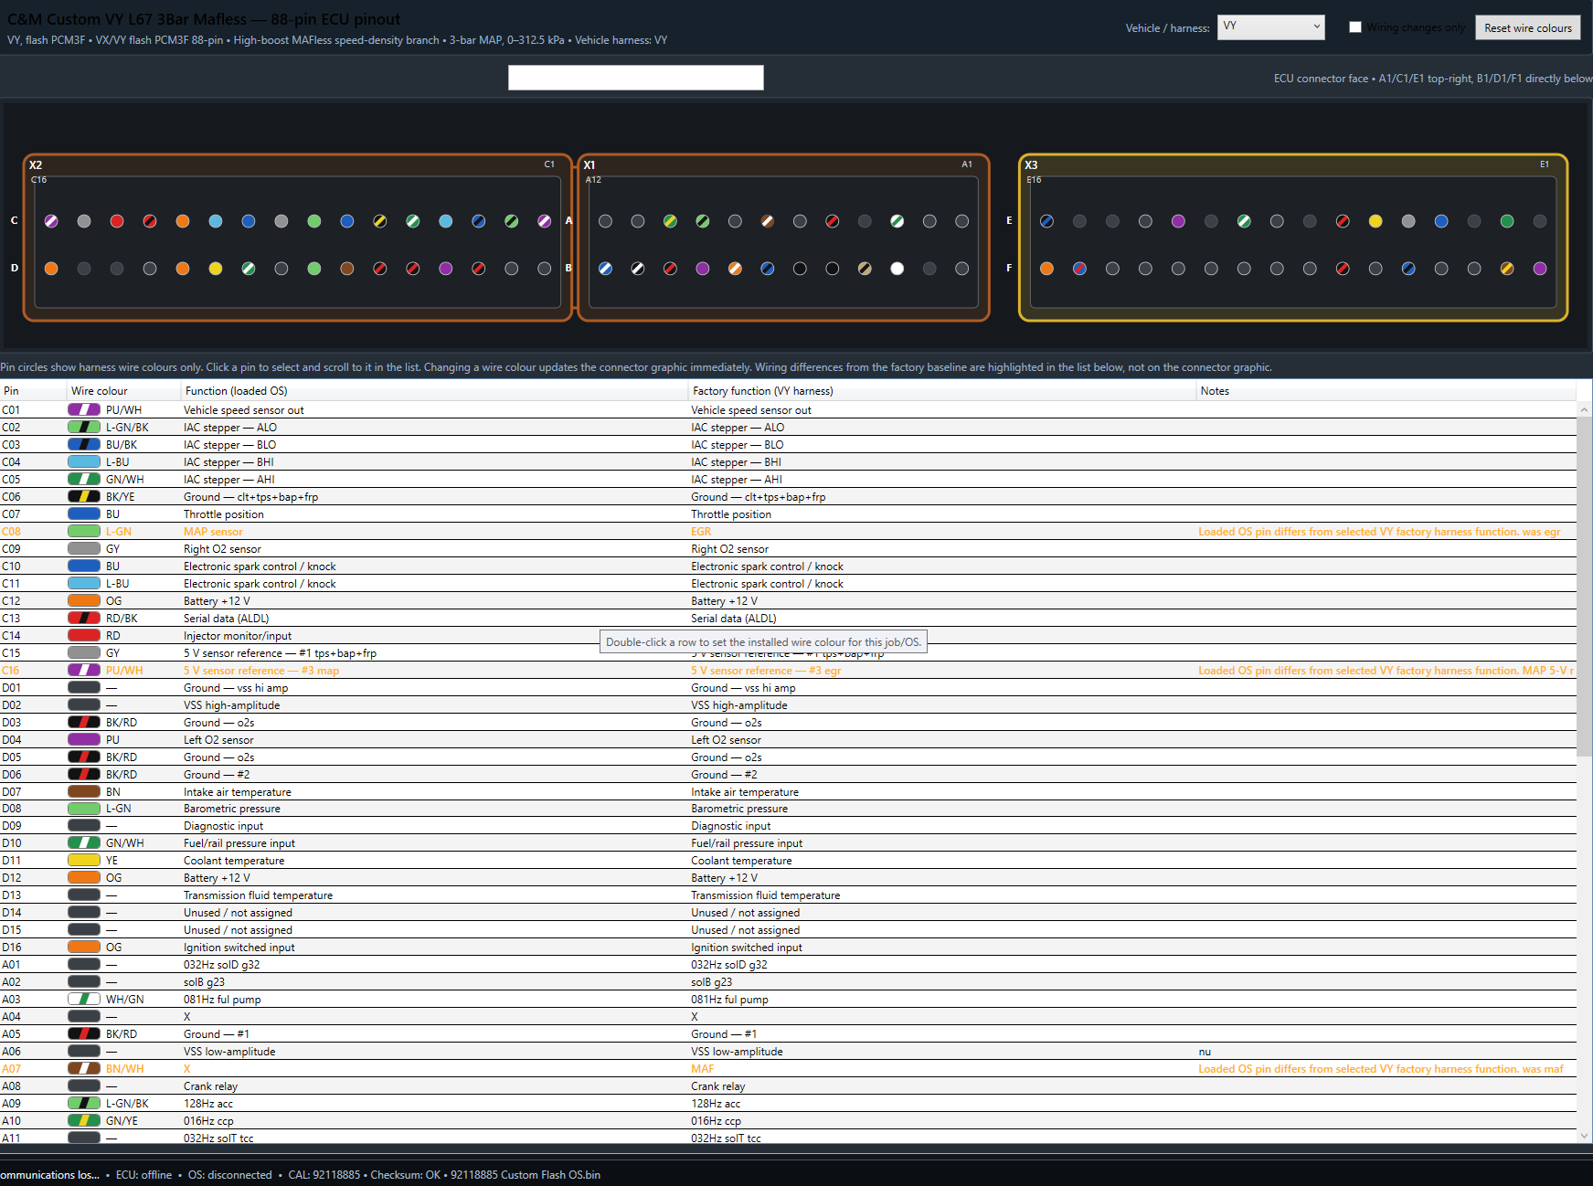Click Factory function (VY harness) header
Viewport: 1593px width, 1186px height.
coord(942,391)
